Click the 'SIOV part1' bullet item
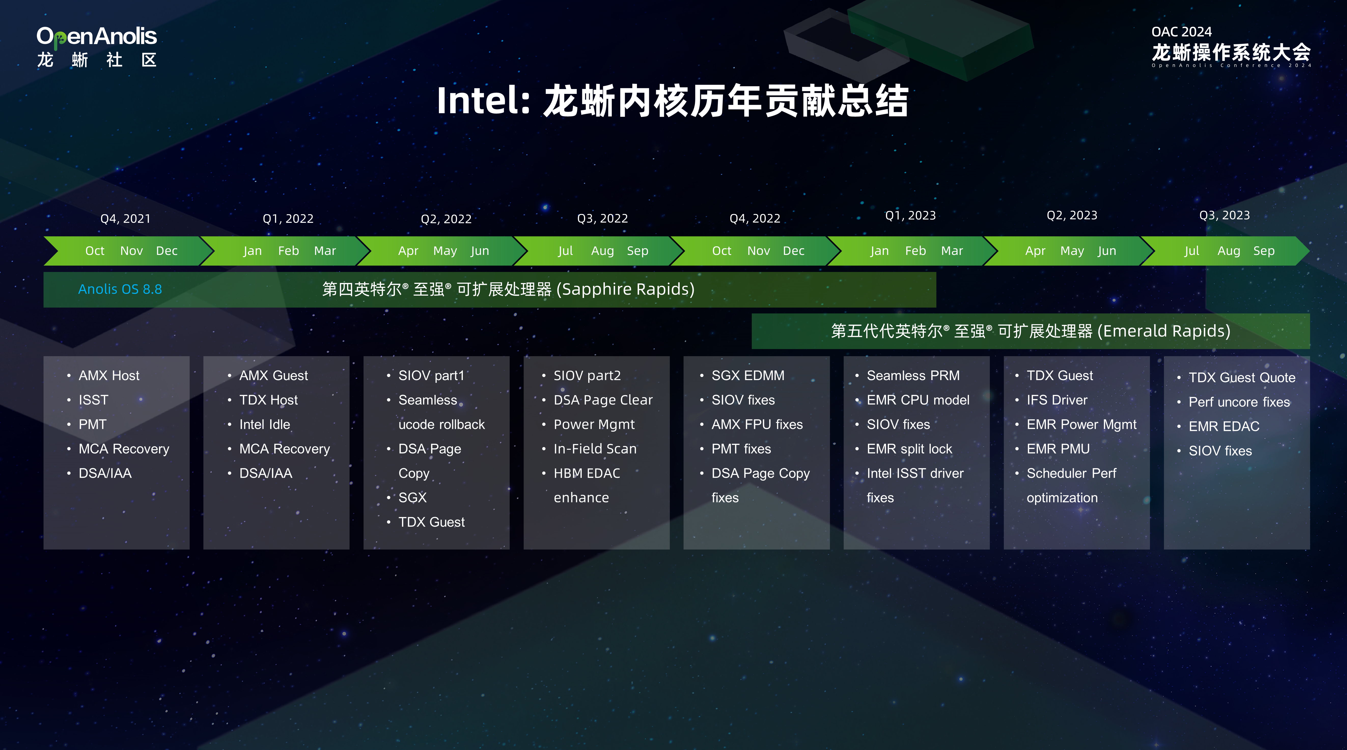 pos(432,375)
